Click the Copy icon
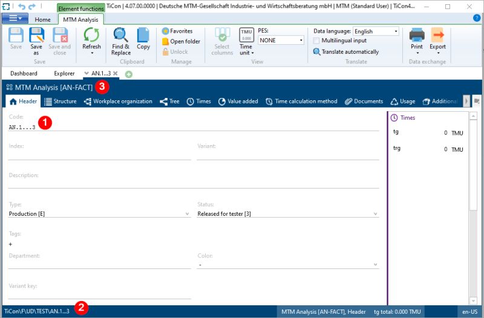The image size is (484, 318). (x=143, y=34)
